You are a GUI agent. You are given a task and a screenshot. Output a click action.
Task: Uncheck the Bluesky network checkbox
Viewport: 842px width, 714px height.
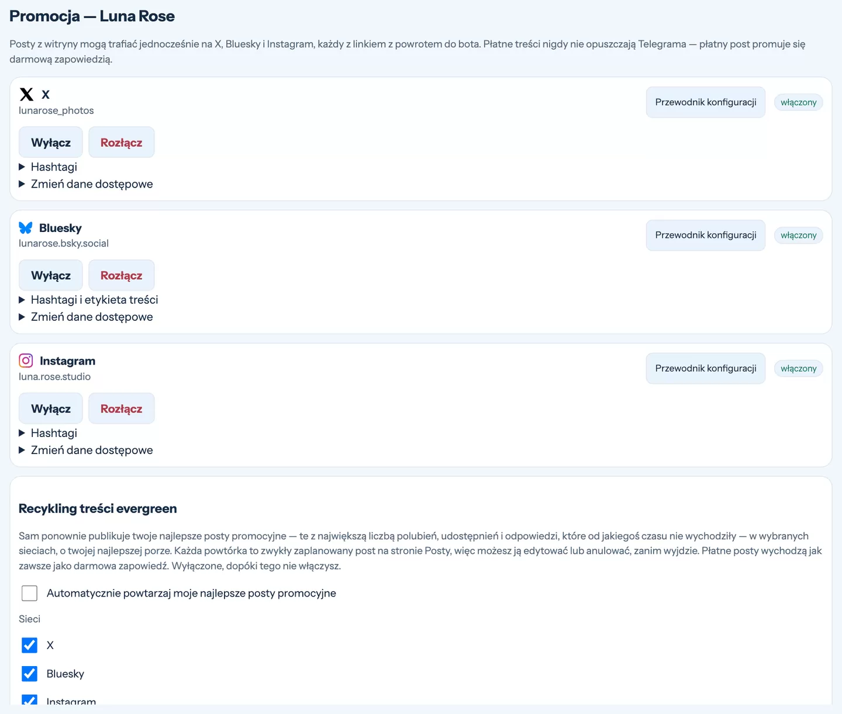pos(29,674)
